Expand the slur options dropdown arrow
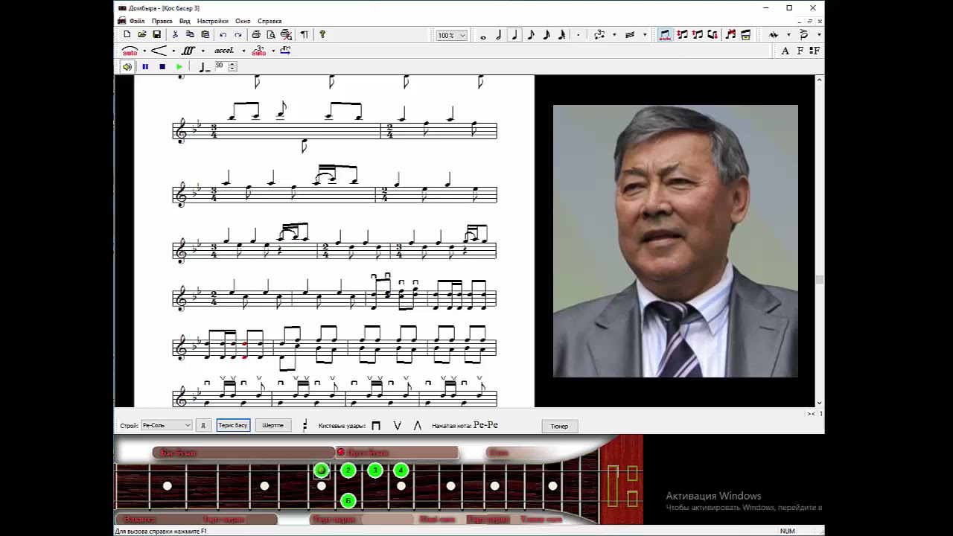Viewport: 953px width, 536px height. [x=144, y=51]
